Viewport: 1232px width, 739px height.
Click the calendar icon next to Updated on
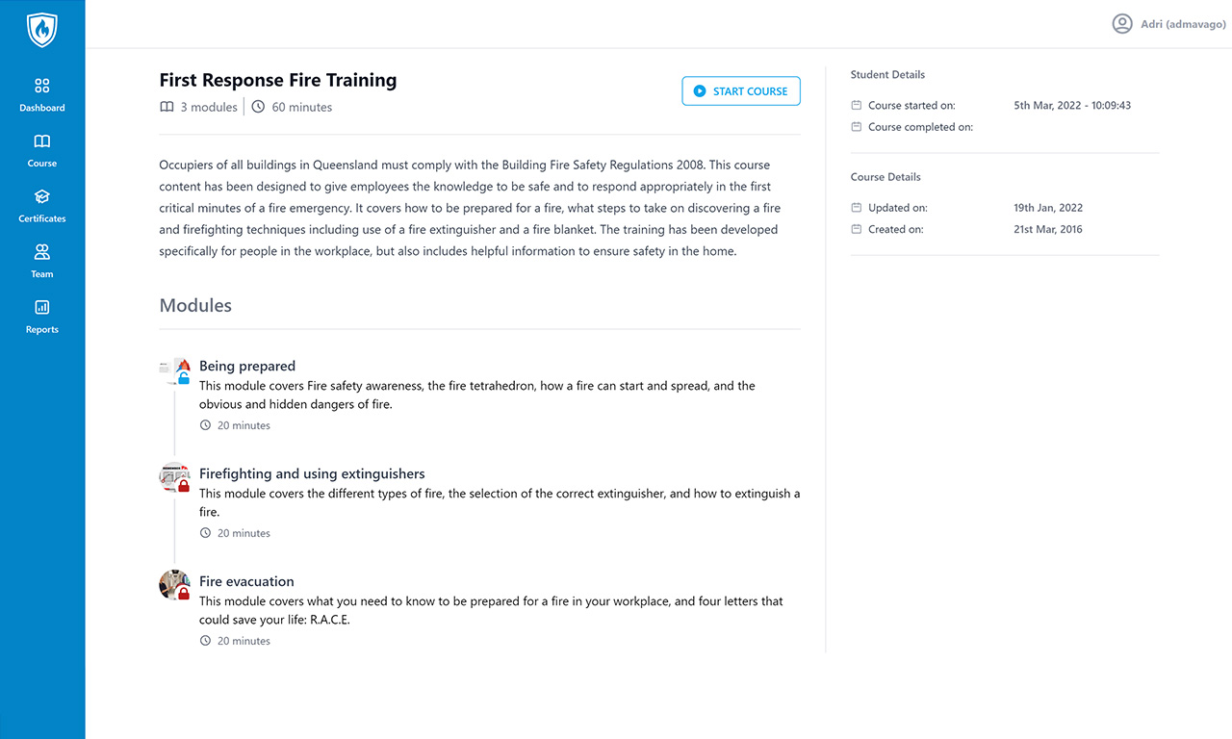click(856, 207)
